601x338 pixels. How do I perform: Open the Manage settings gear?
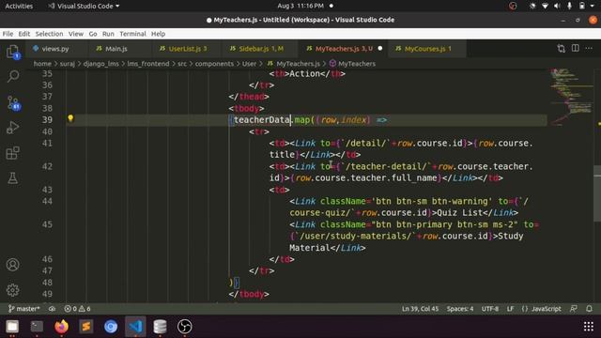tap(12, 290)
